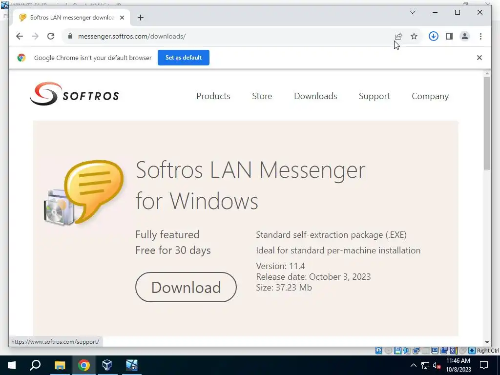
Task: Click VirtualBox CPU virtualization status icon
Action: (x=453, y=351)
